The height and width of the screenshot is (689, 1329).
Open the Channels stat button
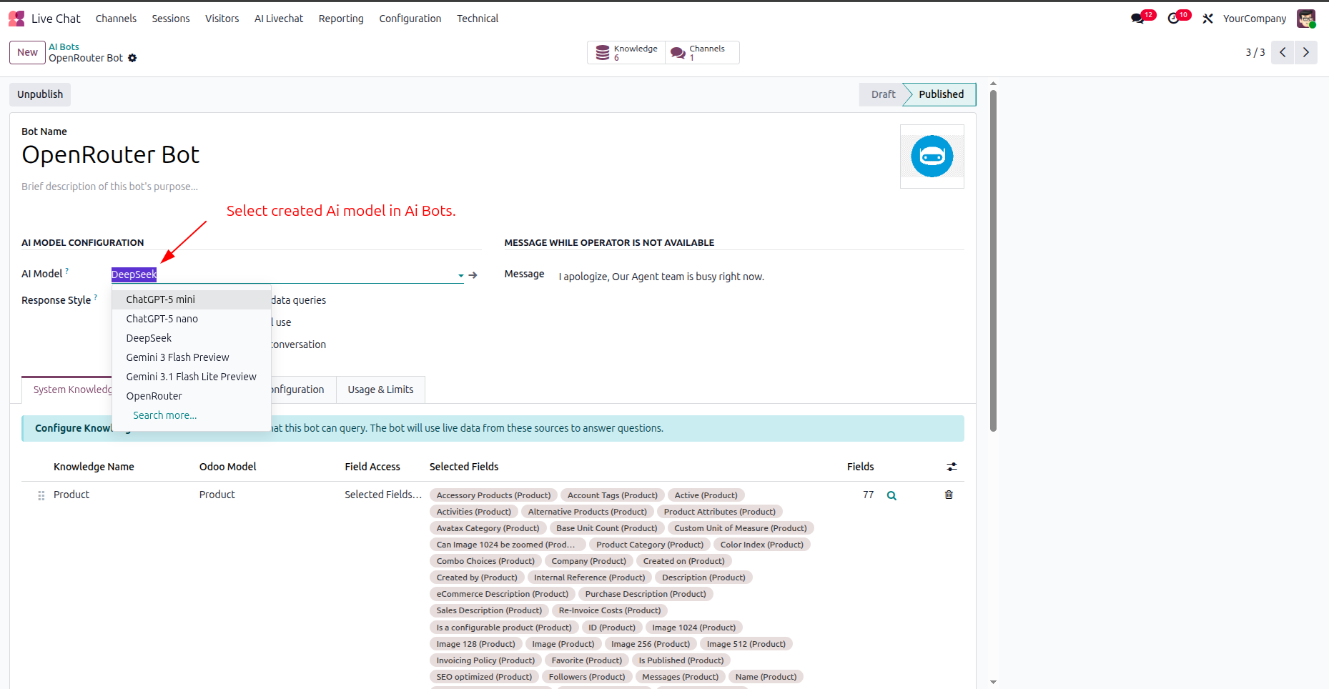702,52
